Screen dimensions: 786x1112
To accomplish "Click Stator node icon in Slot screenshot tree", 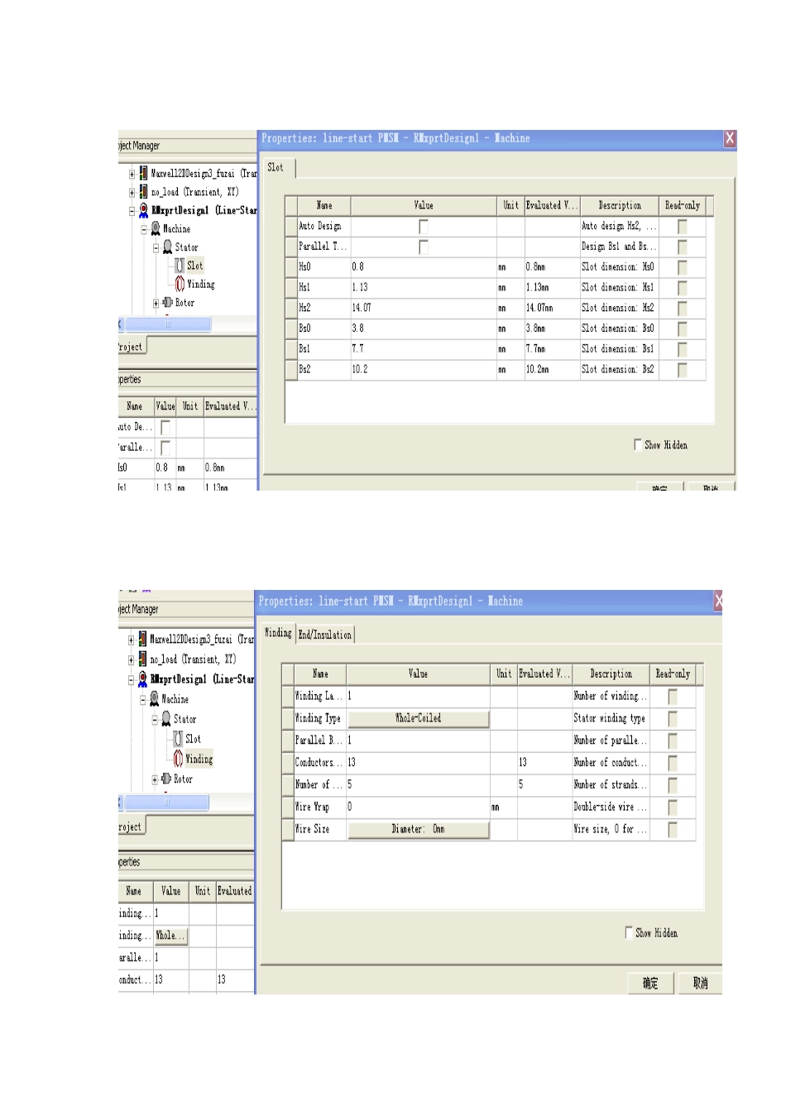I will [168, 247].
